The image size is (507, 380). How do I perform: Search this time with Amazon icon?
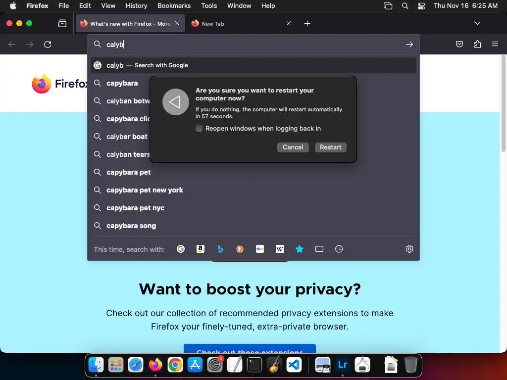coord(201,249)
